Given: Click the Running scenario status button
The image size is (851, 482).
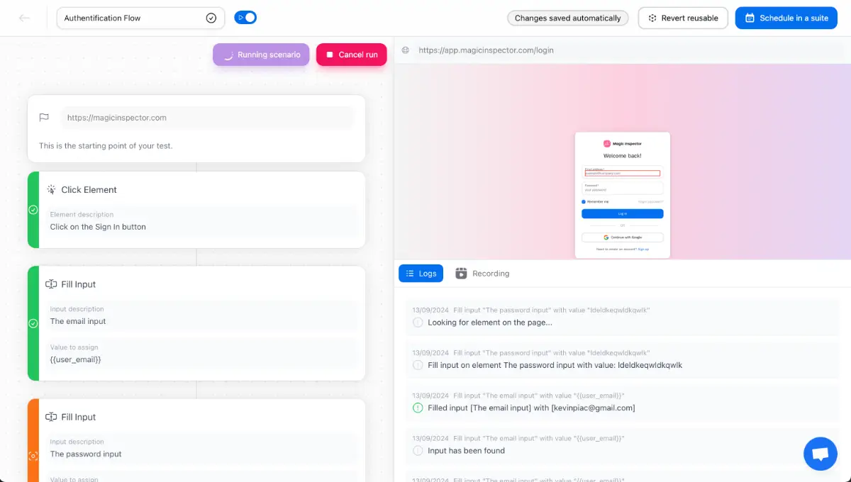Looking at the screenshot, I should coord(261,55).
